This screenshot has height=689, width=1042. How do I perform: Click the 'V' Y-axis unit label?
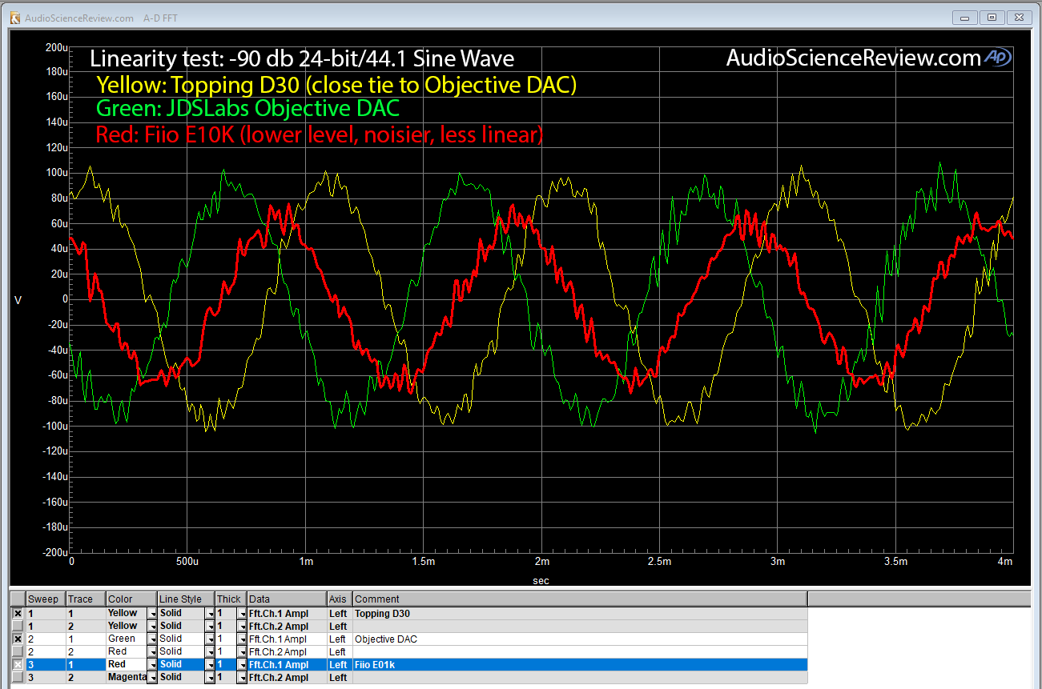pyautogui.click(x=18, y=299)
